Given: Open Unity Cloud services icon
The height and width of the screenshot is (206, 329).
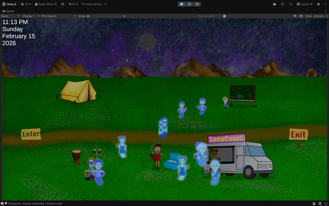Looking at the screenshot, I should (x=274, y=4).
